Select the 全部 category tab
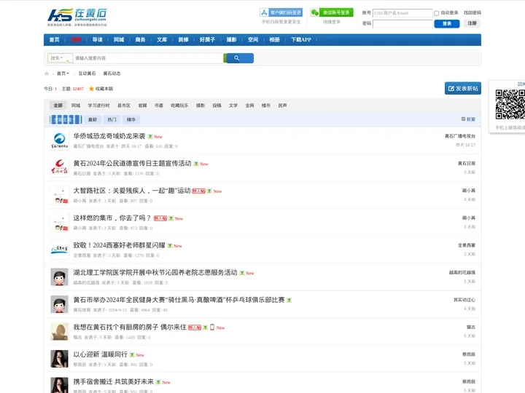The width and height of the screenshot is (525, 393). (58, 106)
